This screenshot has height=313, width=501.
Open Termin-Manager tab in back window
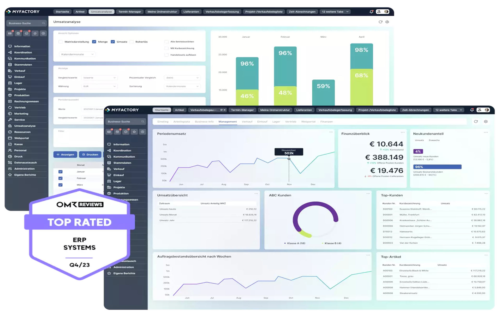click(130, 12)
